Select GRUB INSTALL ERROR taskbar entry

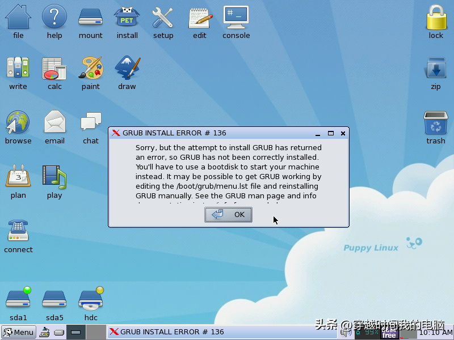pos(222,332)
